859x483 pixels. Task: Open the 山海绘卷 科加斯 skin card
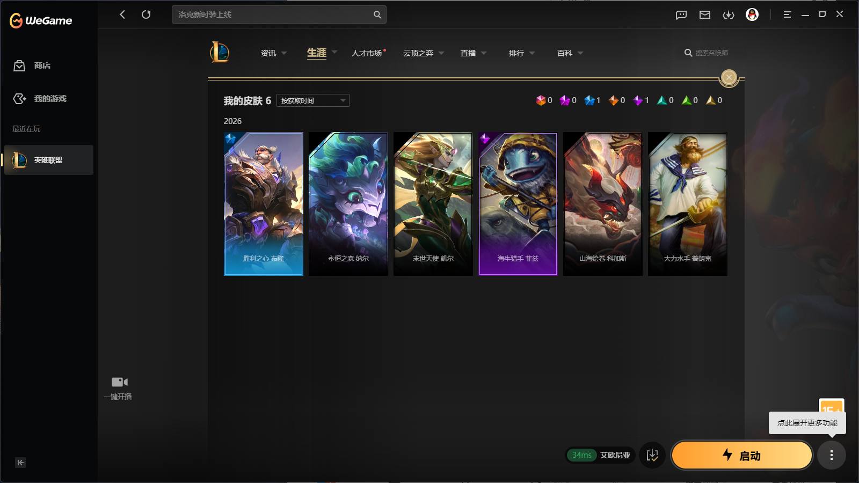(x=603, y=204)
